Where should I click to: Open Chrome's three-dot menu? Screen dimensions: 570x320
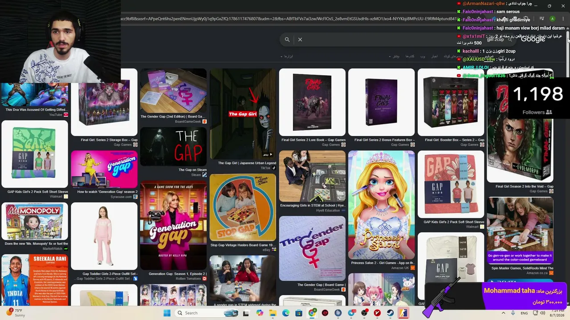tap(563, 19)
